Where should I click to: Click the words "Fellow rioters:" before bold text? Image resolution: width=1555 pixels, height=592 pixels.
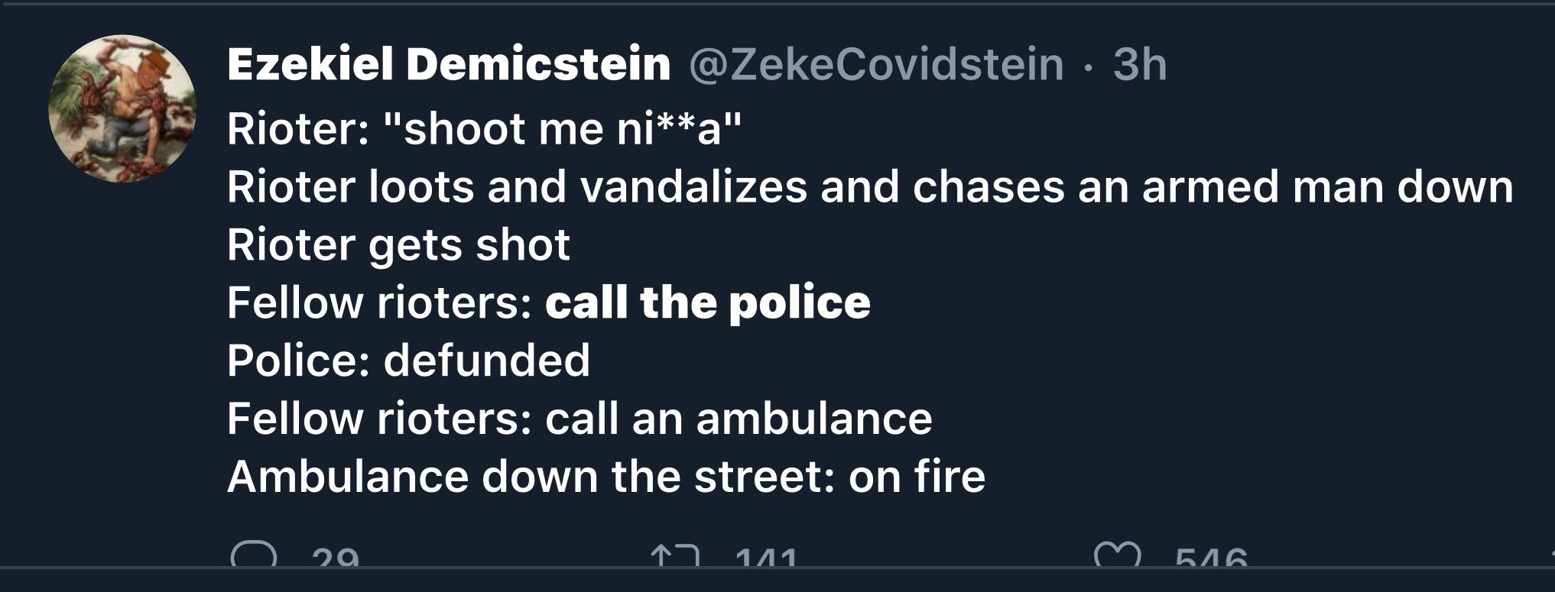click(x=379, y=302)
